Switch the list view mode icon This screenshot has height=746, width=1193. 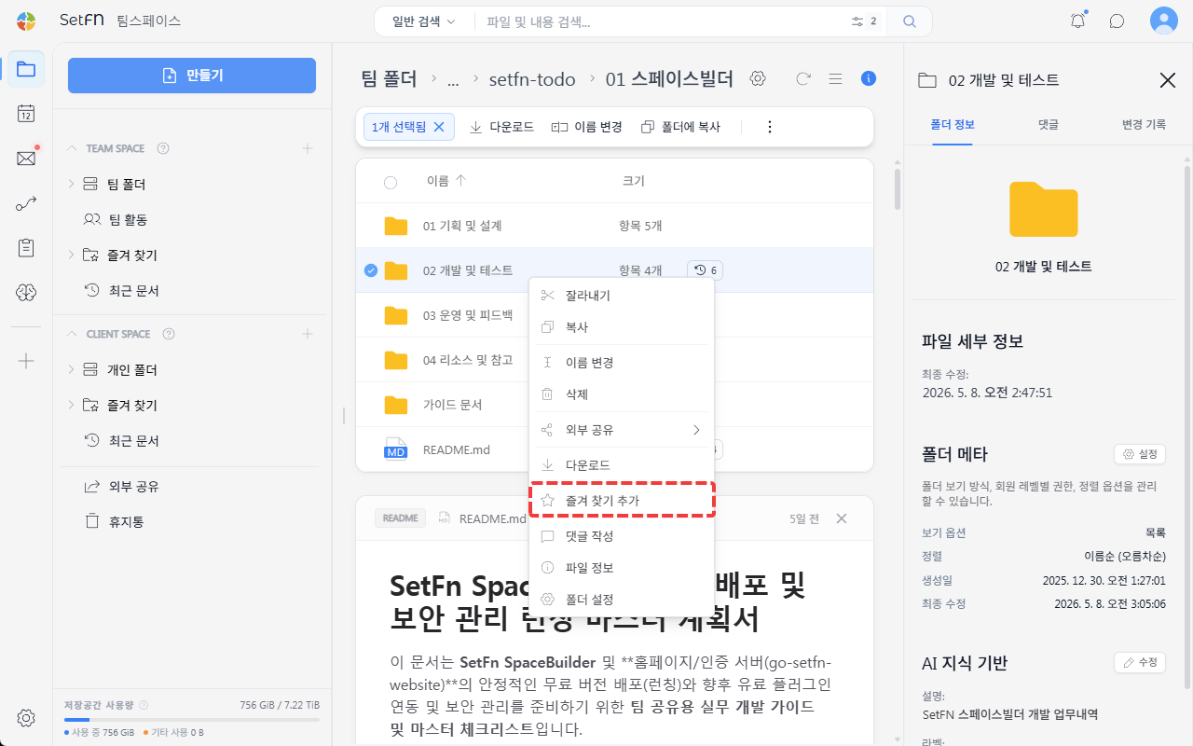(836, 79)
